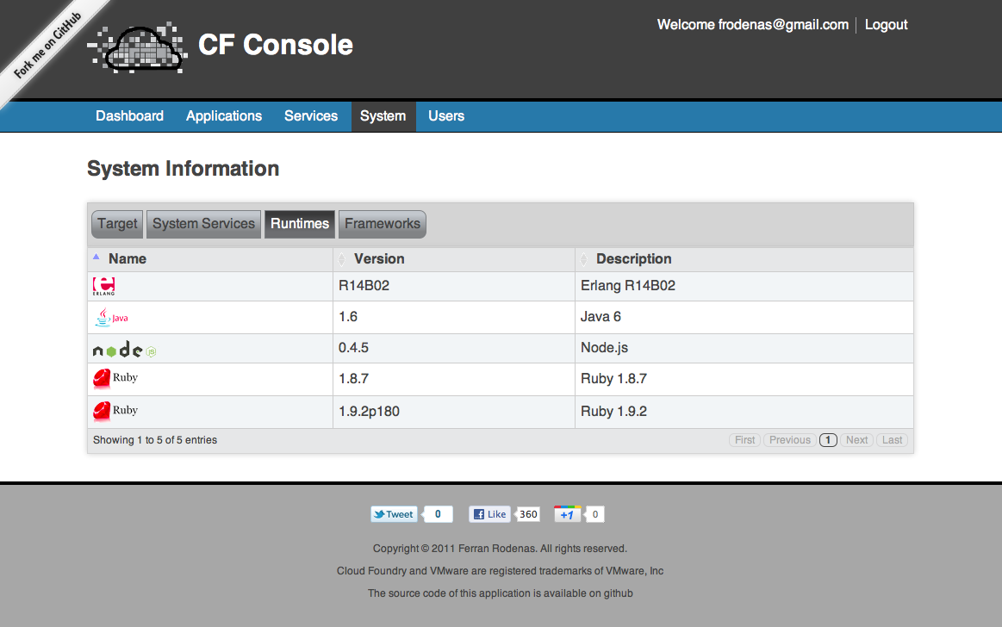Click the 0.4.5 version cell

[x=454, y=349]
